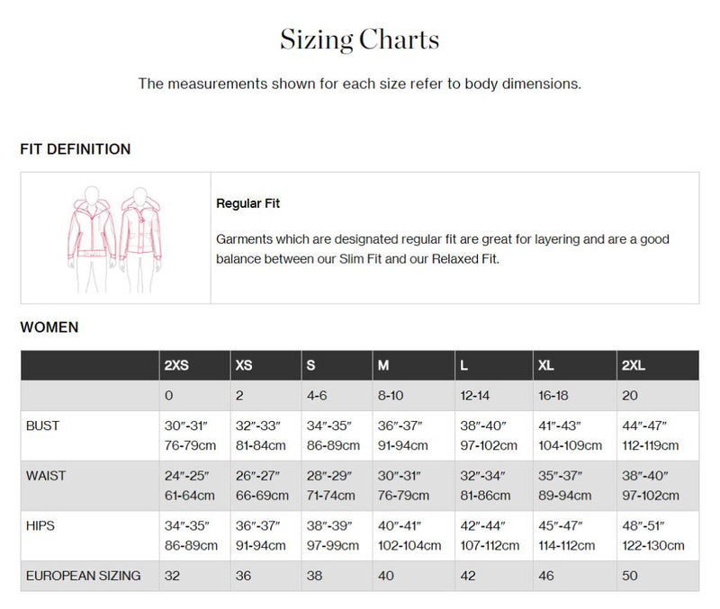Click the 35"-37" waist cell under XL

(575, 486)
